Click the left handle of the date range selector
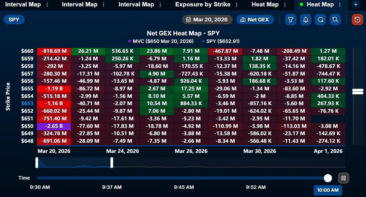 tap(37, 162)
